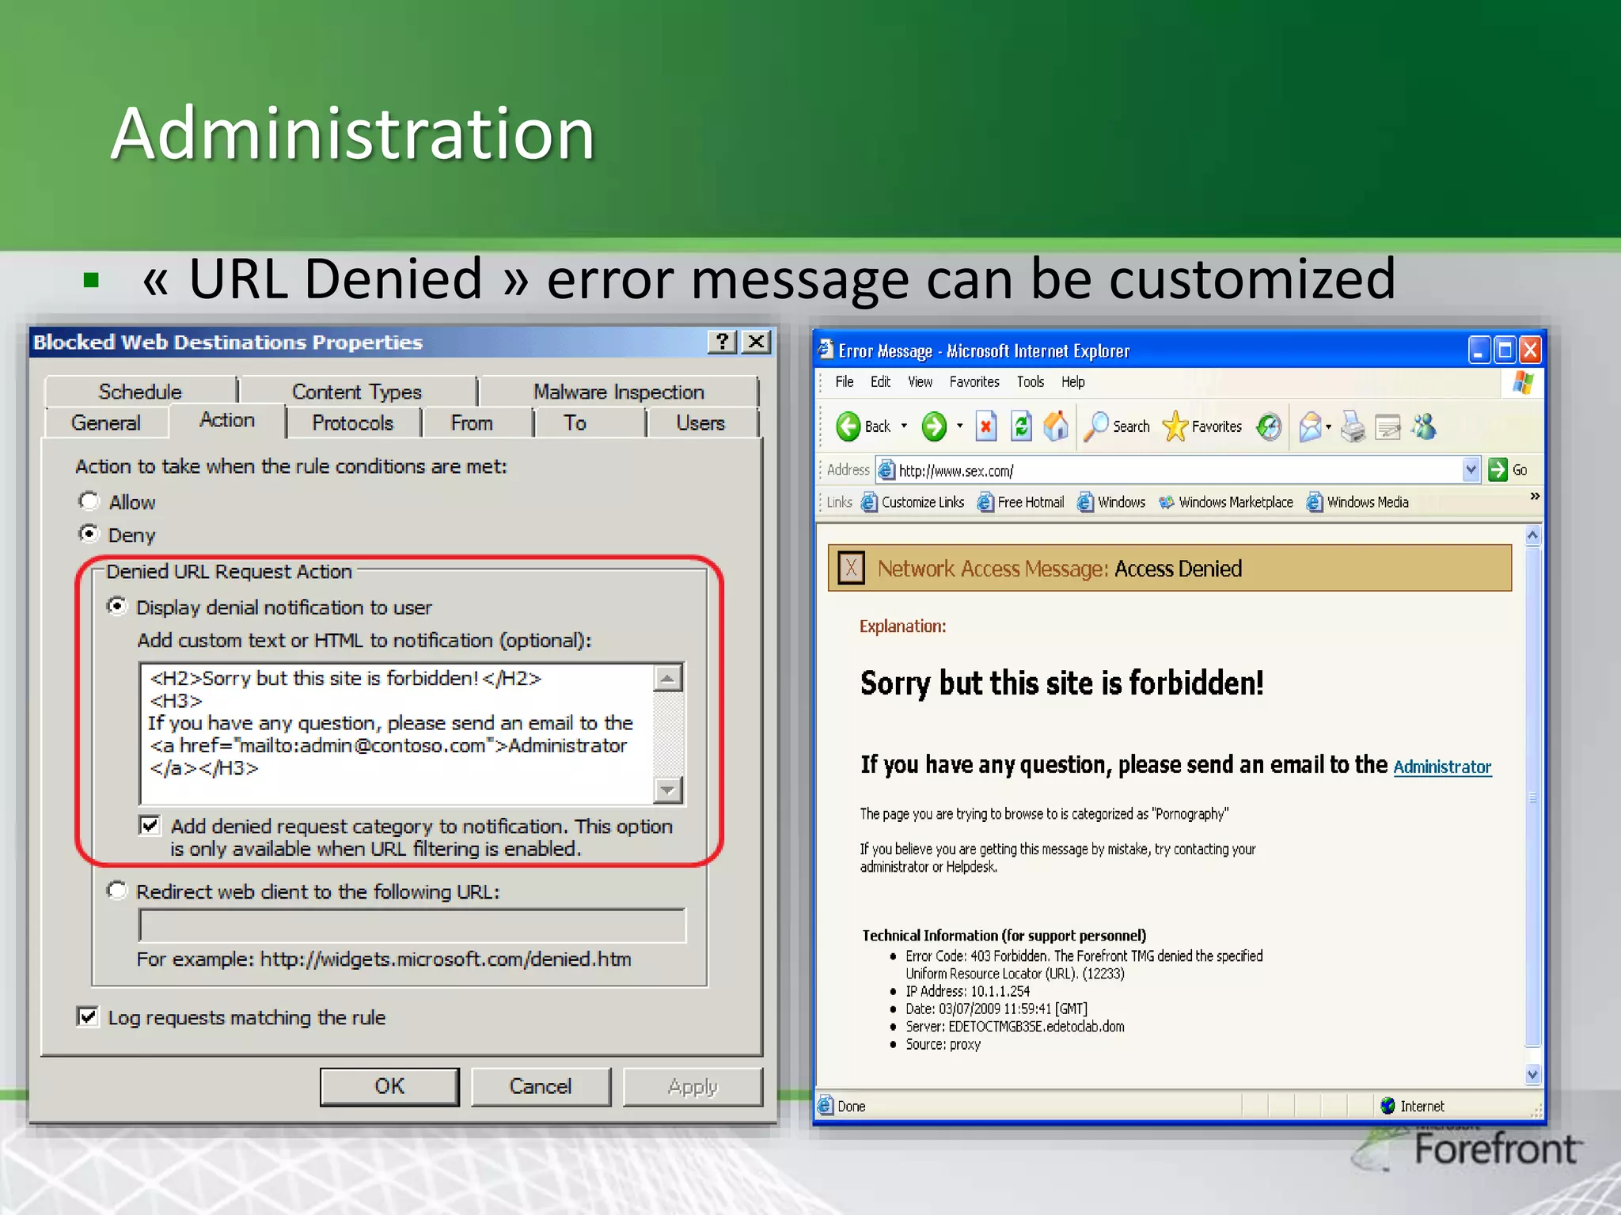
Task: Click the Internet zone globe in status bar
Action: coord(1388,1106)
